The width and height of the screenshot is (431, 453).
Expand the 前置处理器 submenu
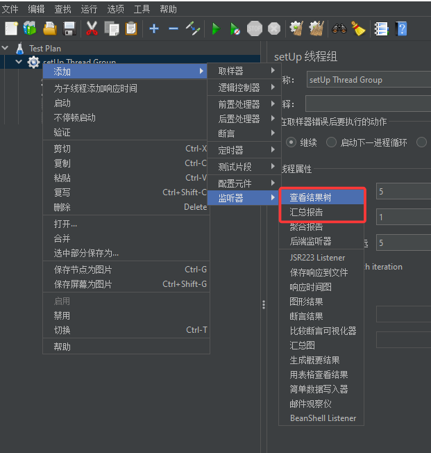point(244,104)
